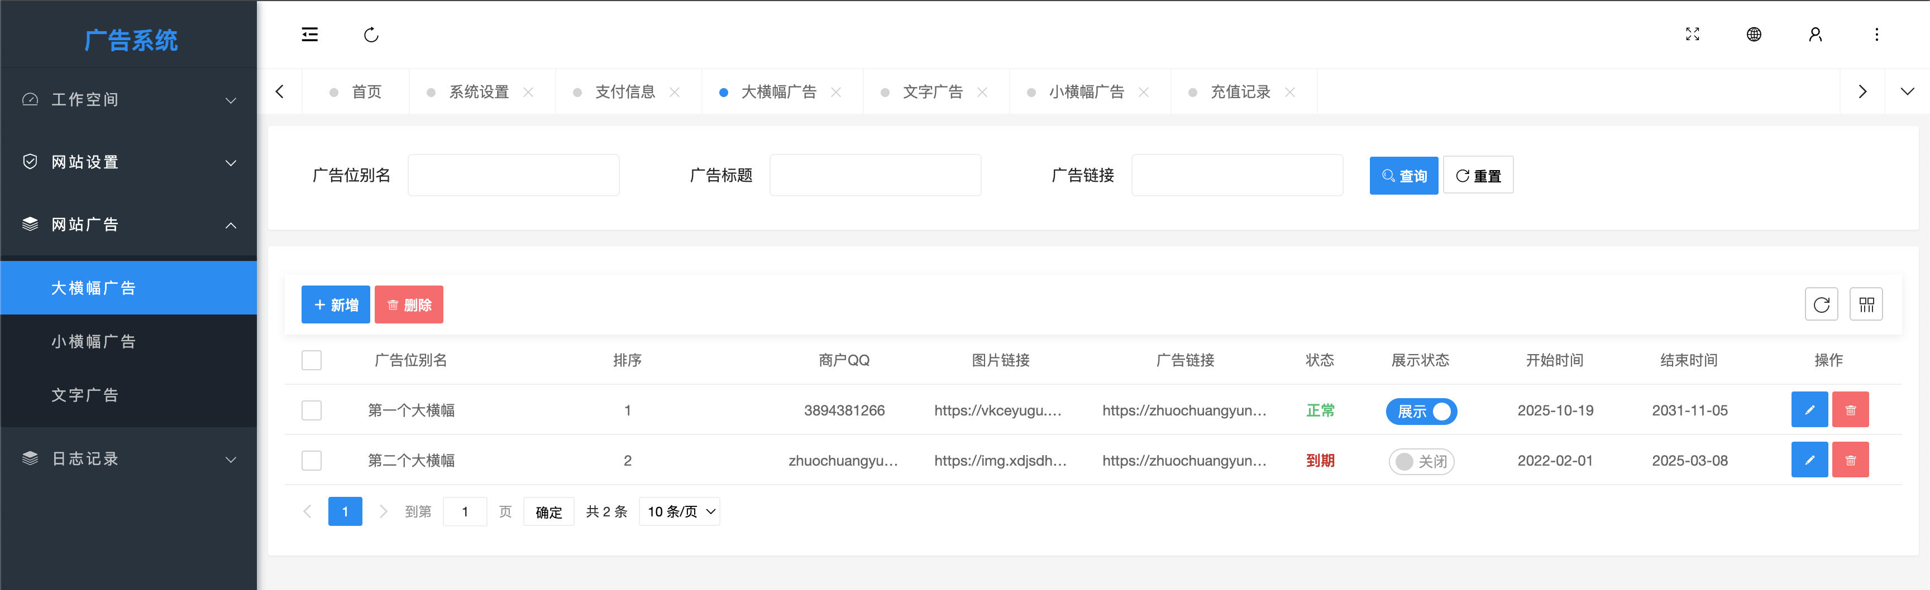Close the 系统设置 tab

(528, 92)
